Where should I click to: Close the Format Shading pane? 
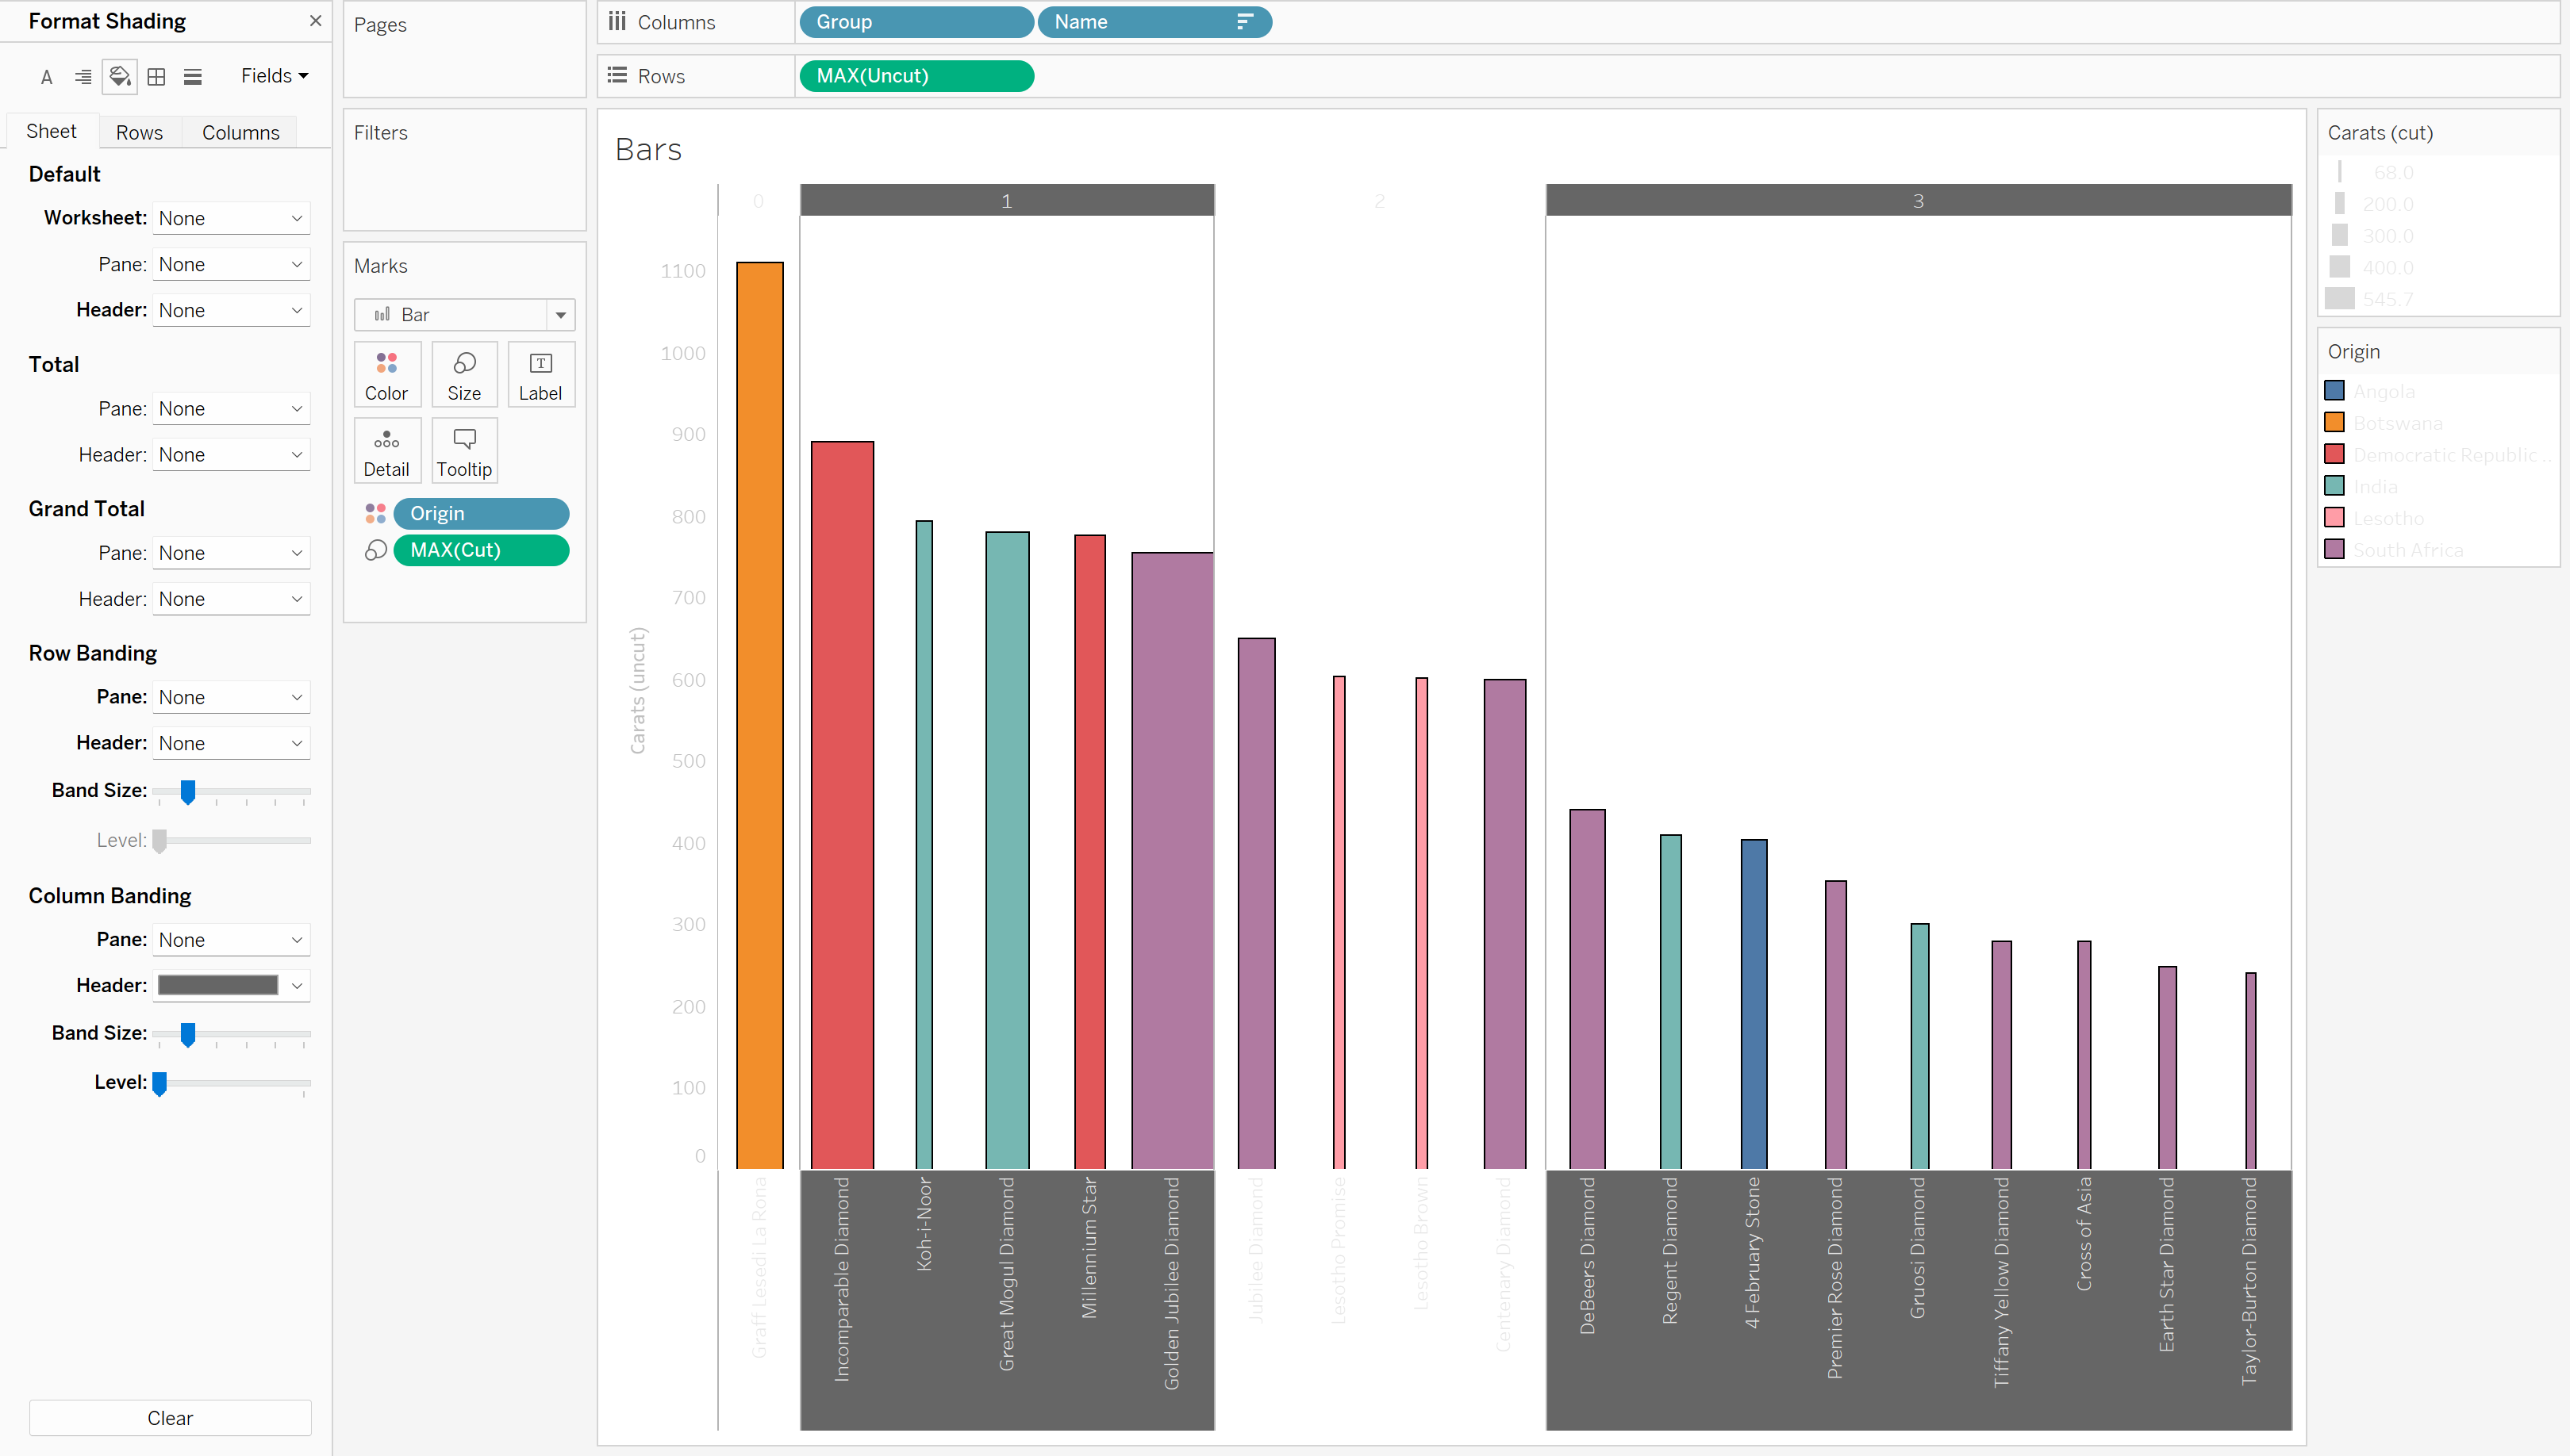[x=315, y=21]
